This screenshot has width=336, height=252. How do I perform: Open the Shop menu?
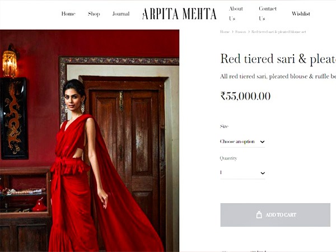click(94, 14)
